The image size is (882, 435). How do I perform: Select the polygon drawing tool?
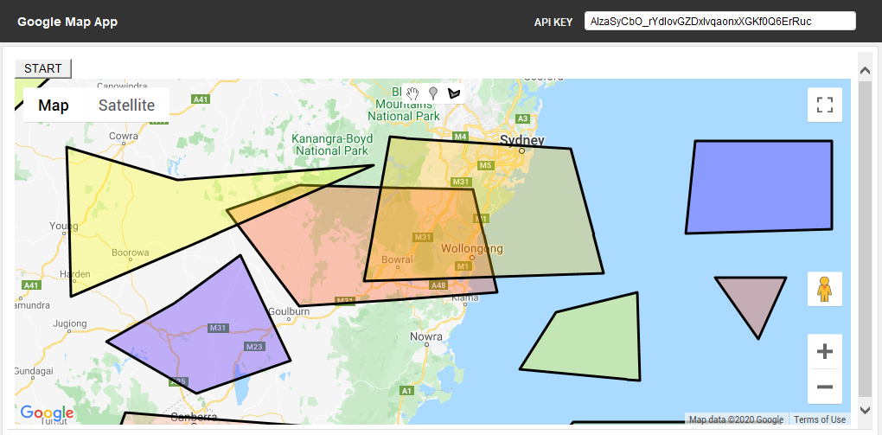453,93
